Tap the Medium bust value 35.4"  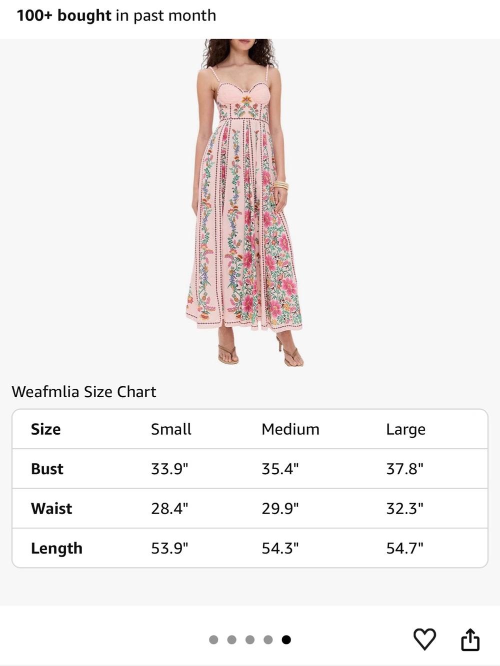pos(280,469)
